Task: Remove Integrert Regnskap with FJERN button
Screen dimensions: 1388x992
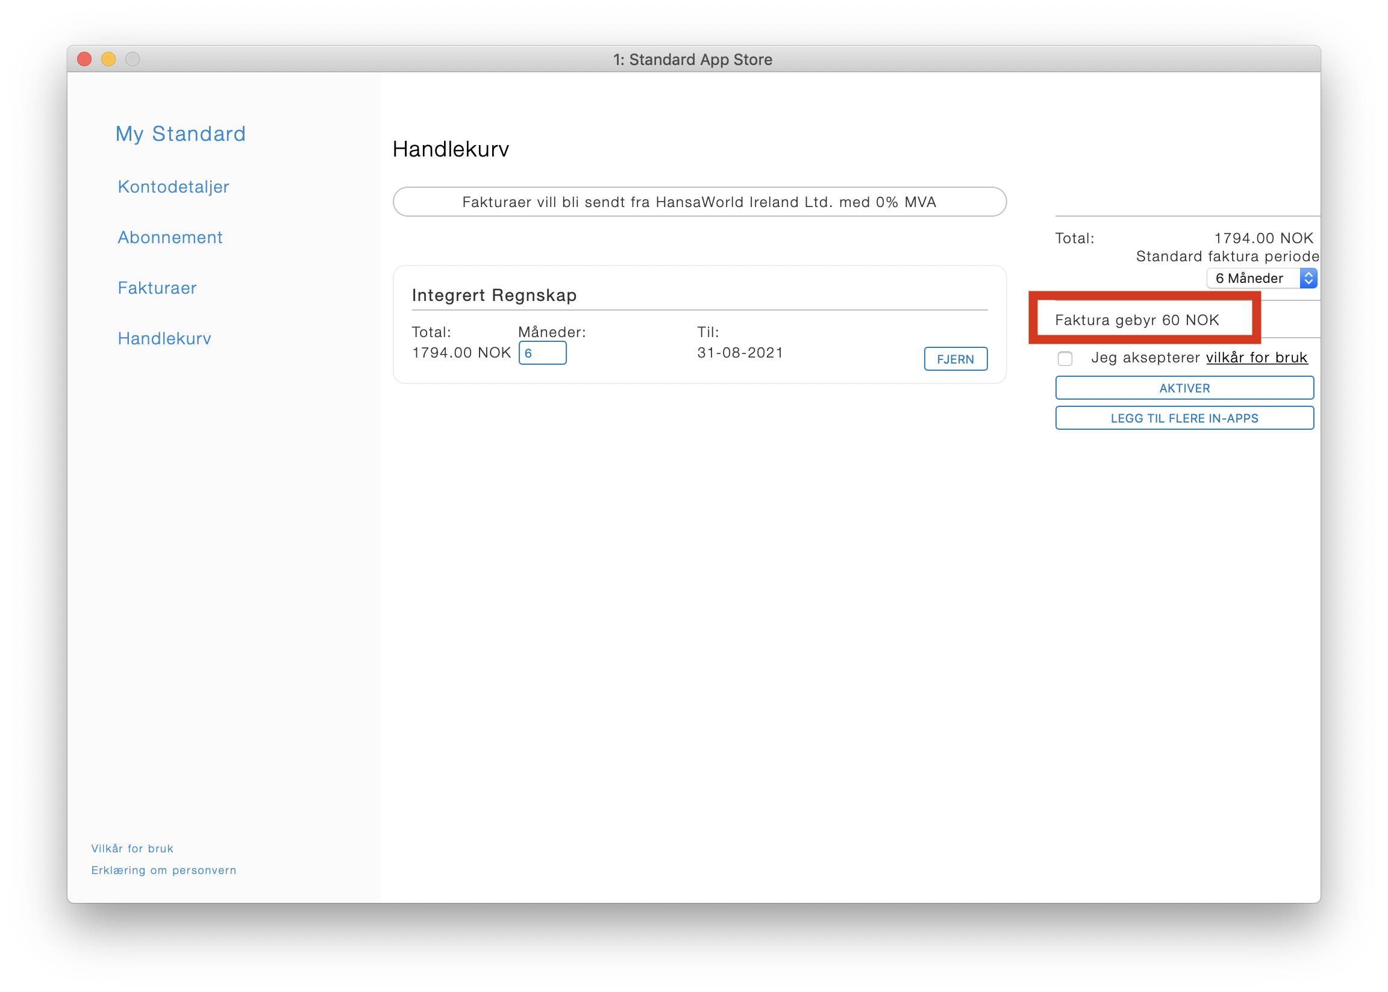Action: (955, 359)
